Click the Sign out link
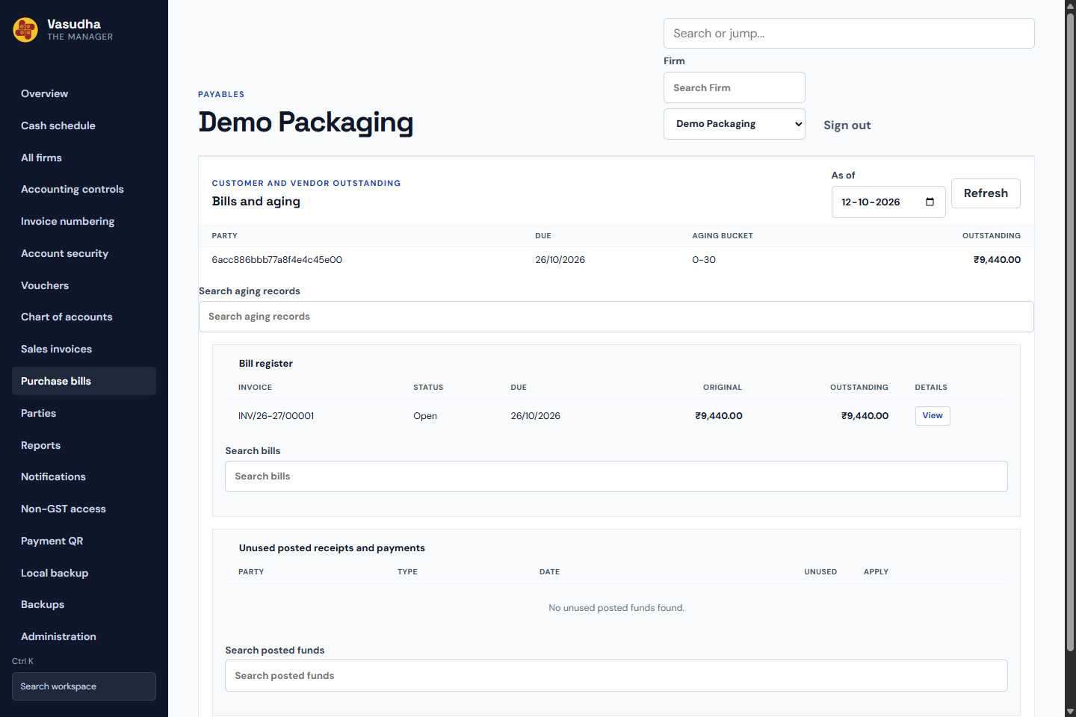Image resolution: width=1076 pixels, height=717 pixels. click(x=847, y=125)
